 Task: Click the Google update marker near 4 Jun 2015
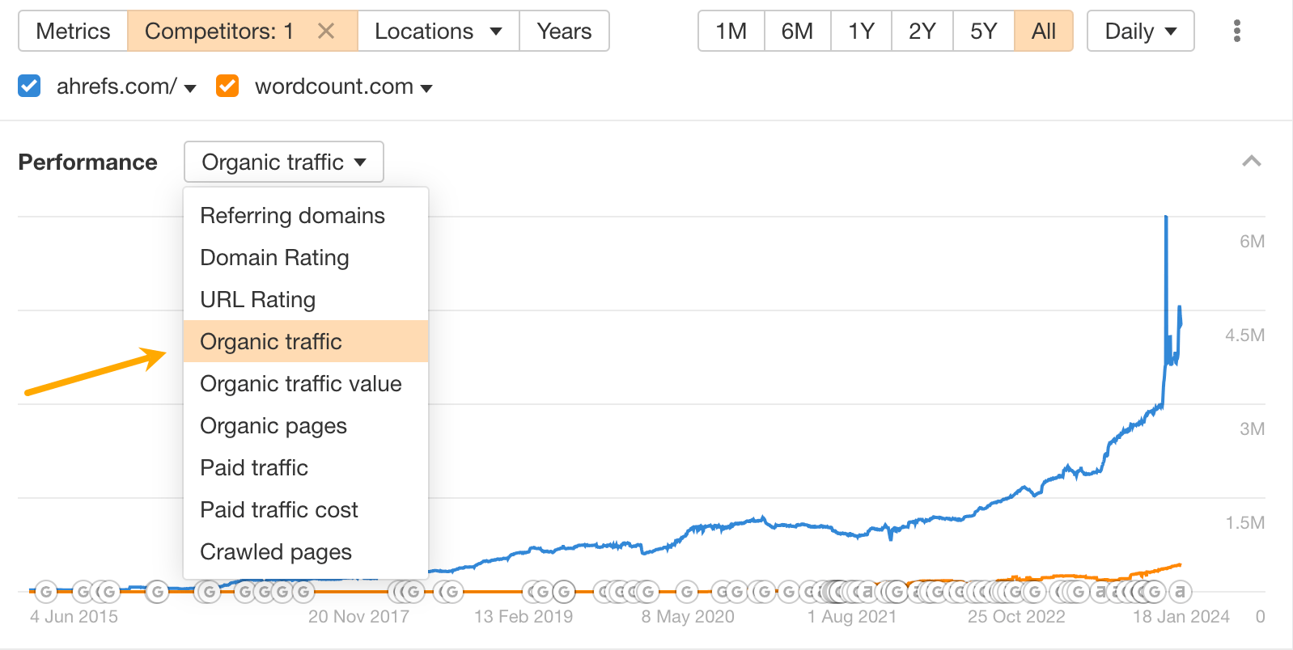46,592
